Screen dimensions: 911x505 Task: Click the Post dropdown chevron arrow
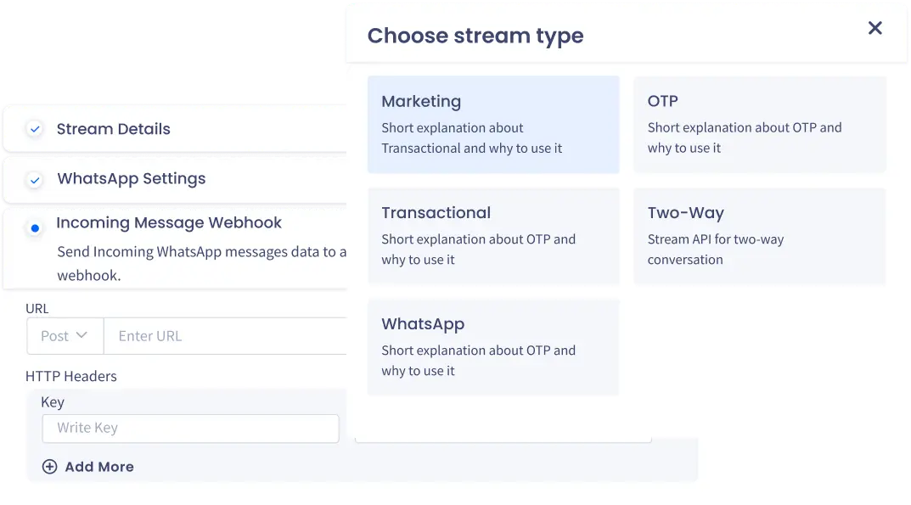[x=82, y=335]
